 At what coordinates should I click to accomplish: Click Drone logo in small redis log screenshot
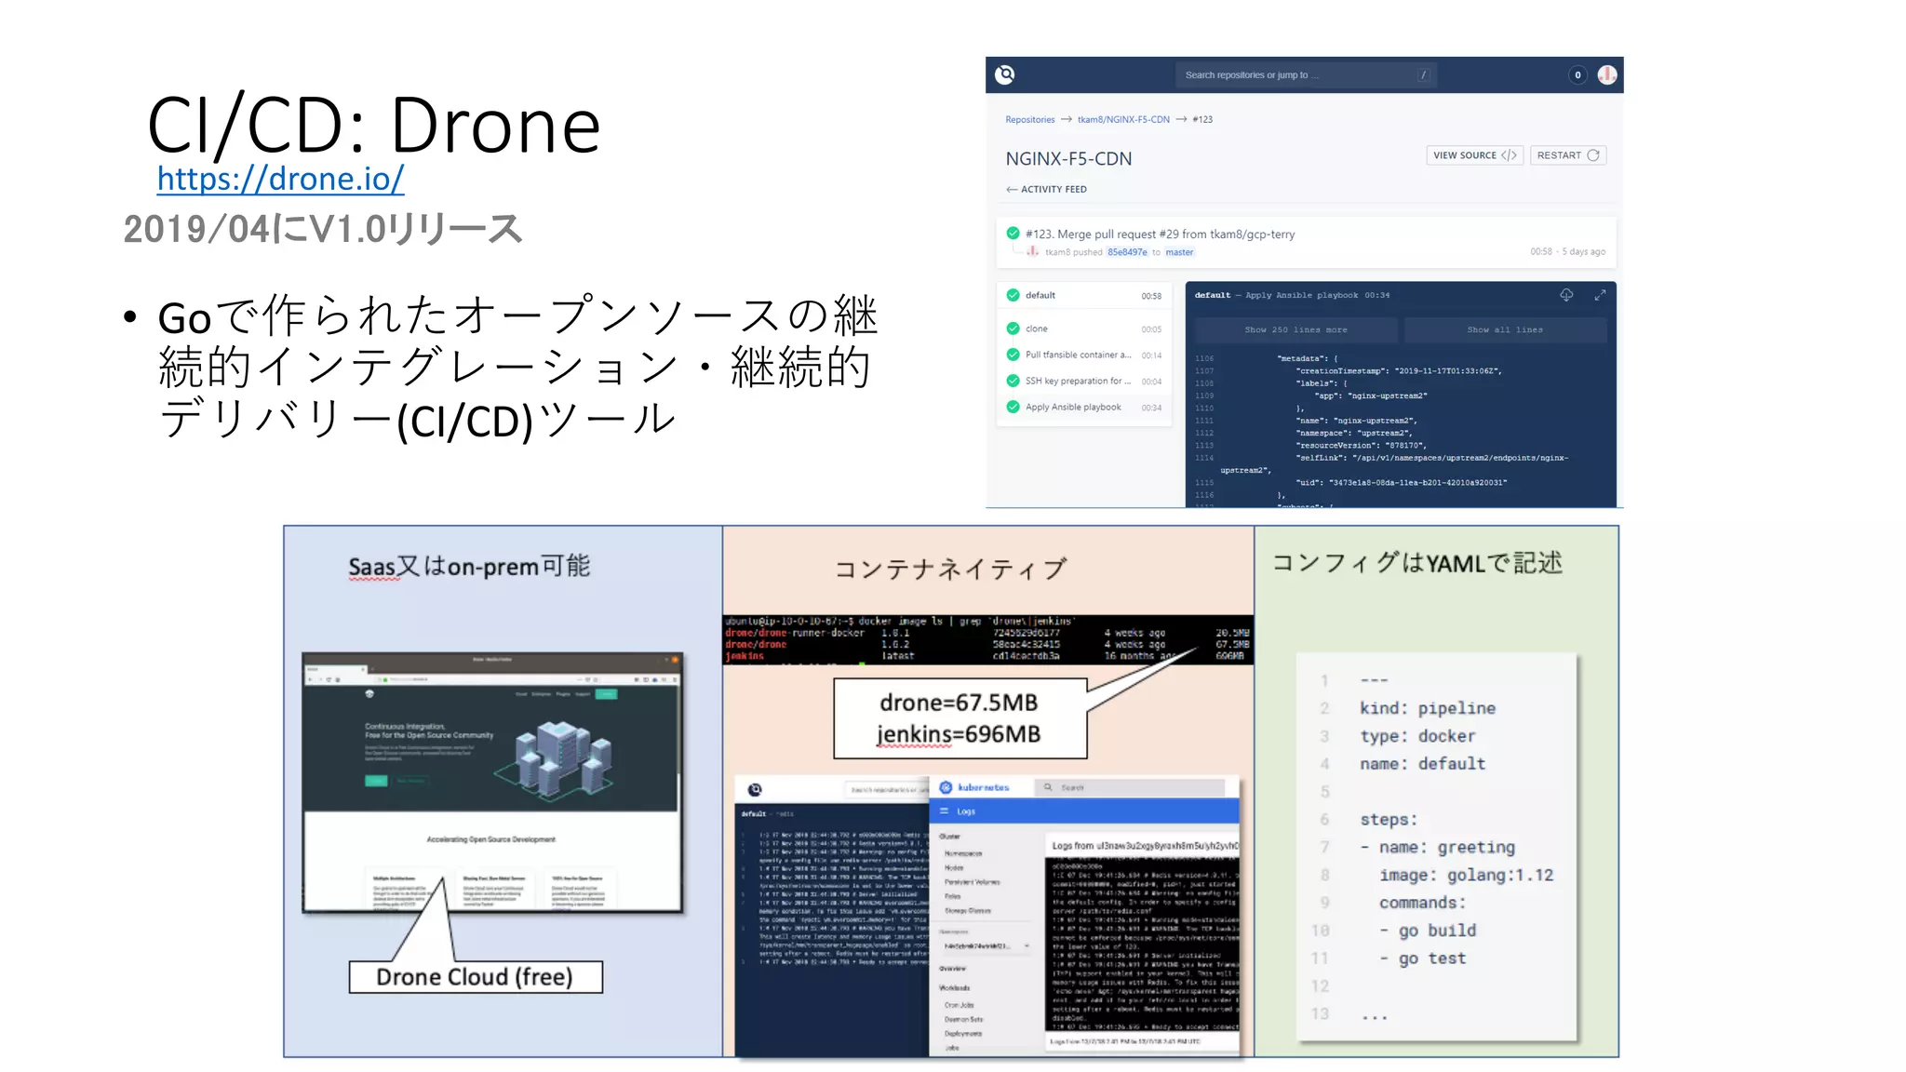(x=755, y=789)
